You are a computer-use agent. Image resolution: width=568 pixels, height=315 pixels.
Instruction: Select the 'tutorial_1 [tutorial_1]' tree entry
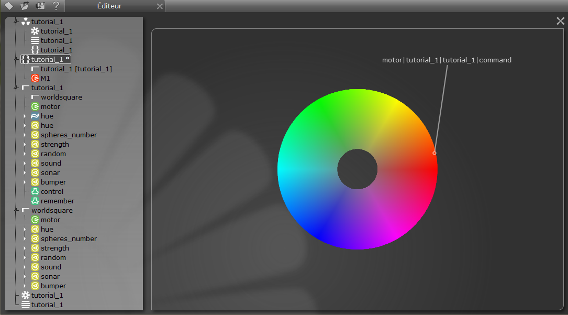tap(76, 69)
